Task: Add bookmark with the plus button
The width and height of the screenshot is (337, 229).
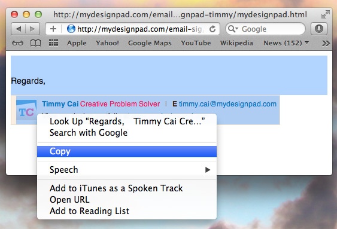Action: pyautogui.click(x=53, y=29)
